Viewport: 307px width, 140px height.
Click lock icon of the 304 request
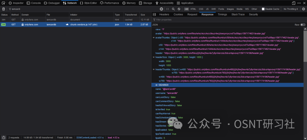[x=23, y=20]
